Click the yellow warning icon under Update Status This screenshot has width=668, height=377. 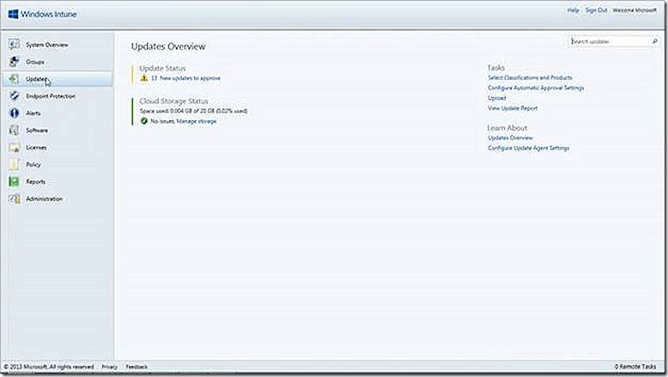coord(144,78)
